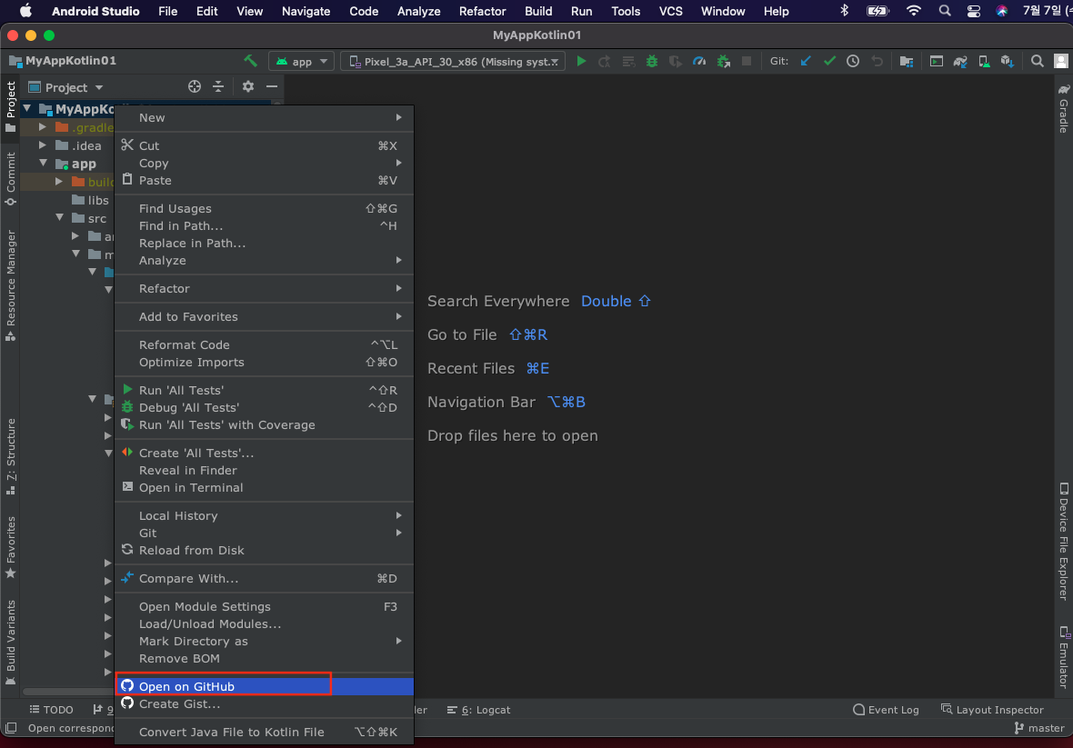
Task: Click the master Git branch widget
Action: pyautogui.click(x=1038, y=728)
